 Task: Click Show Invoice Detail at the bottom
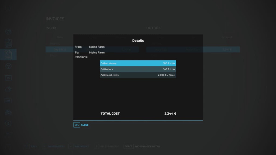pos(142,146)
